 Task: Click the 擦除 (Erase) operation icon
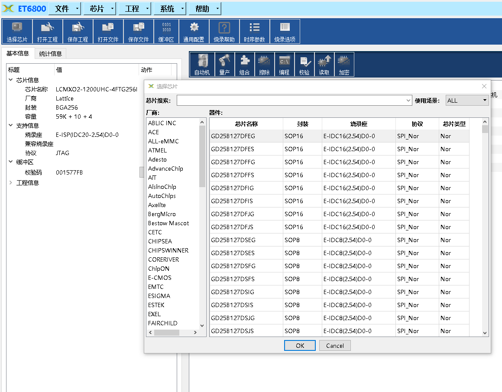pyautogui.click(x=264, y=65)
